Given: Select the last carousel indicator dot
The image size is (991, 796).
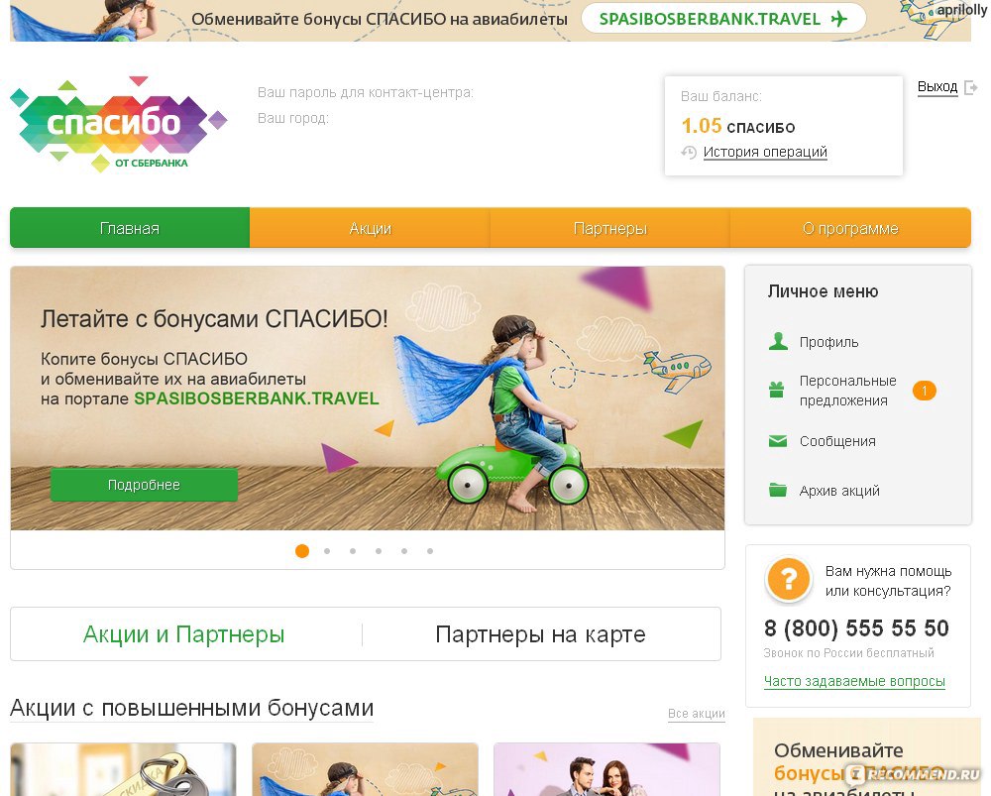Looking at the screenshot, I should pyautogui.click(x=430, y=551).
